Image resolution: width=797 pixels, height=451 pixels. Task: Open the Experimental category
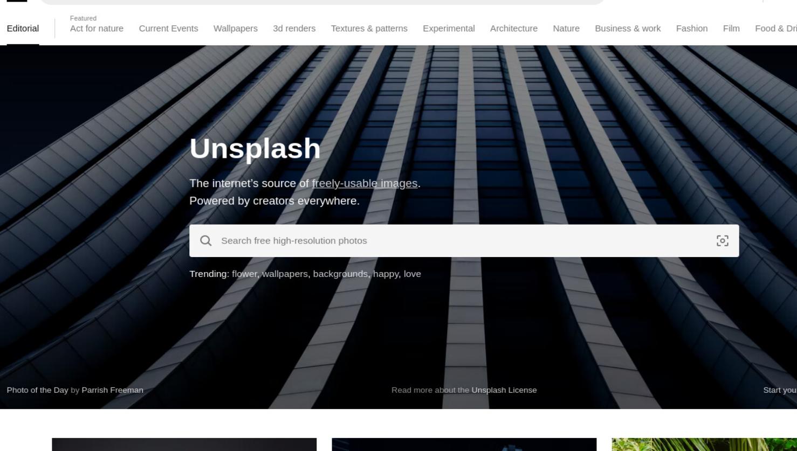449,29
